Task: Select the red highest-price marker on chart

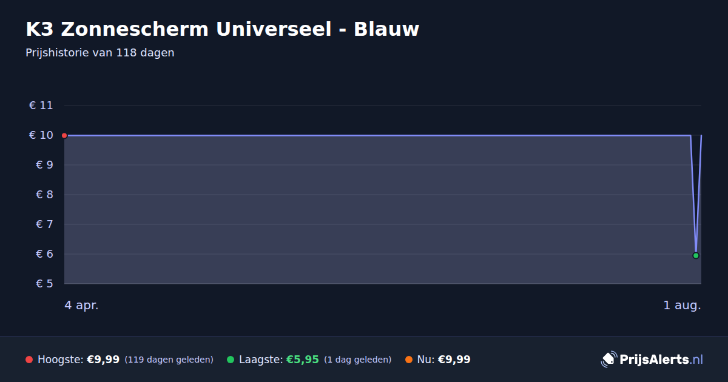Action: (x=64, y=135)
